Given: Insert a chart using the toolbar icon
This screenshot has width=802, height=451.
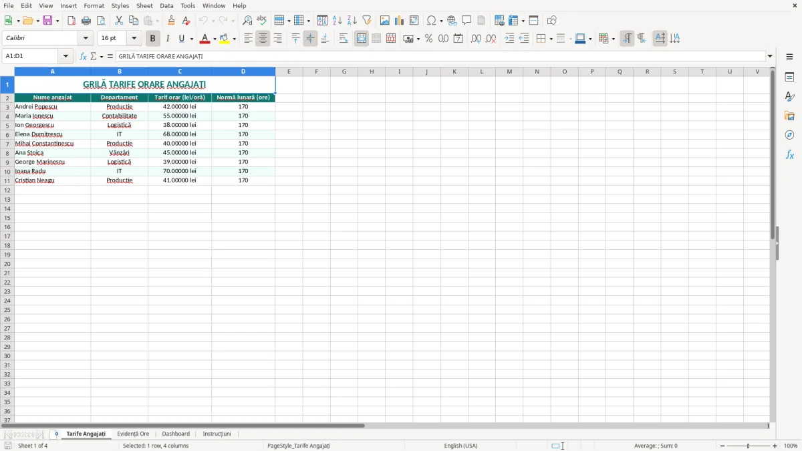Looking at the screenshot, I should pos(400,21).
